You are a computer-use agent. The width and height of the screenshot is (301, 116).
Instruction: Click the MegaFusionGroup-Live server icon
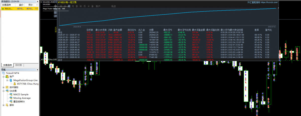click(11, 80)
